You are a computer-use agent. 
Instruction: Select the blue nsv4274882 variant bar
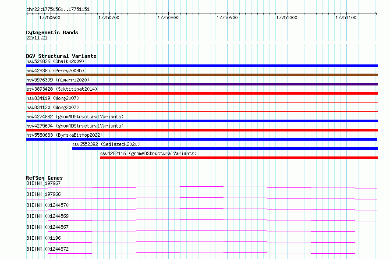pos(202,121)
